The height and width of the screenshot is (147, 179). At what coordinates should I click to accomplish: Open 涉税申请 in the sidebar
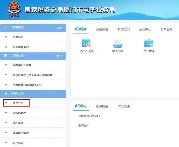coord(18,123)
